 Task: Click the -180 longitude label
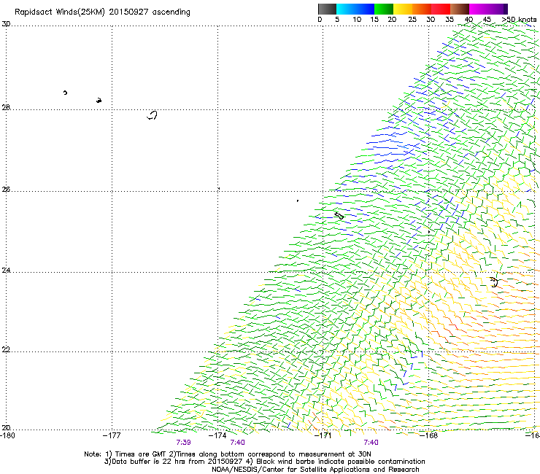pyautogui.click(x=7, y=435)
